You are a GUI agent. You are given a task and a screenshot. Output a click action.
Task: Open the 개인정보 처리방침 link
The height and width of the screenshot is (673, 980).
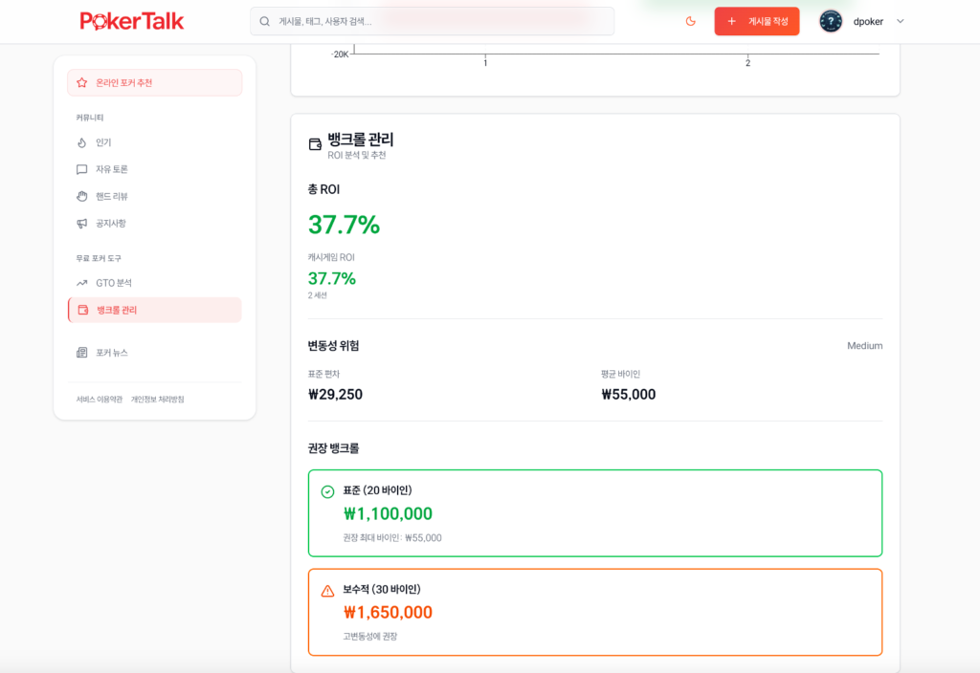click(158, 400)
